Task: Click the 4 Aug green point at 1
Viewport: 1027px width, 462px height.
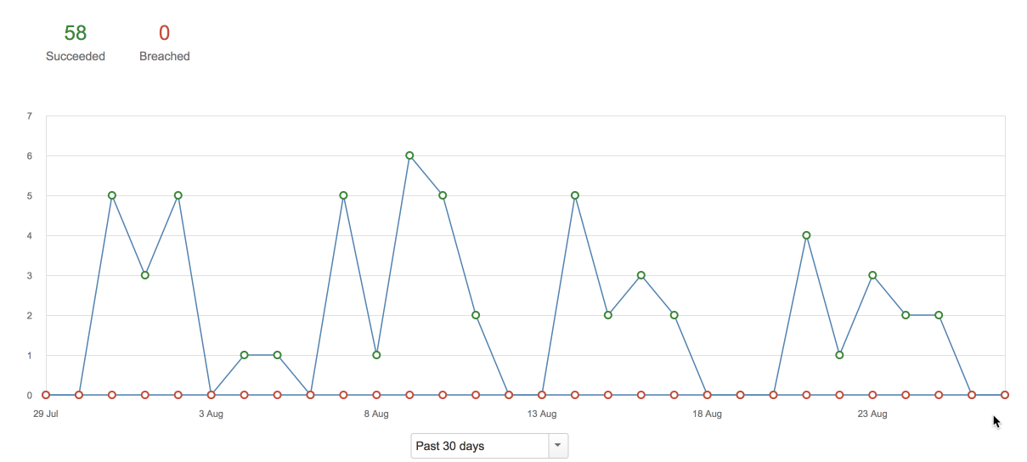Action: point(245,355)
